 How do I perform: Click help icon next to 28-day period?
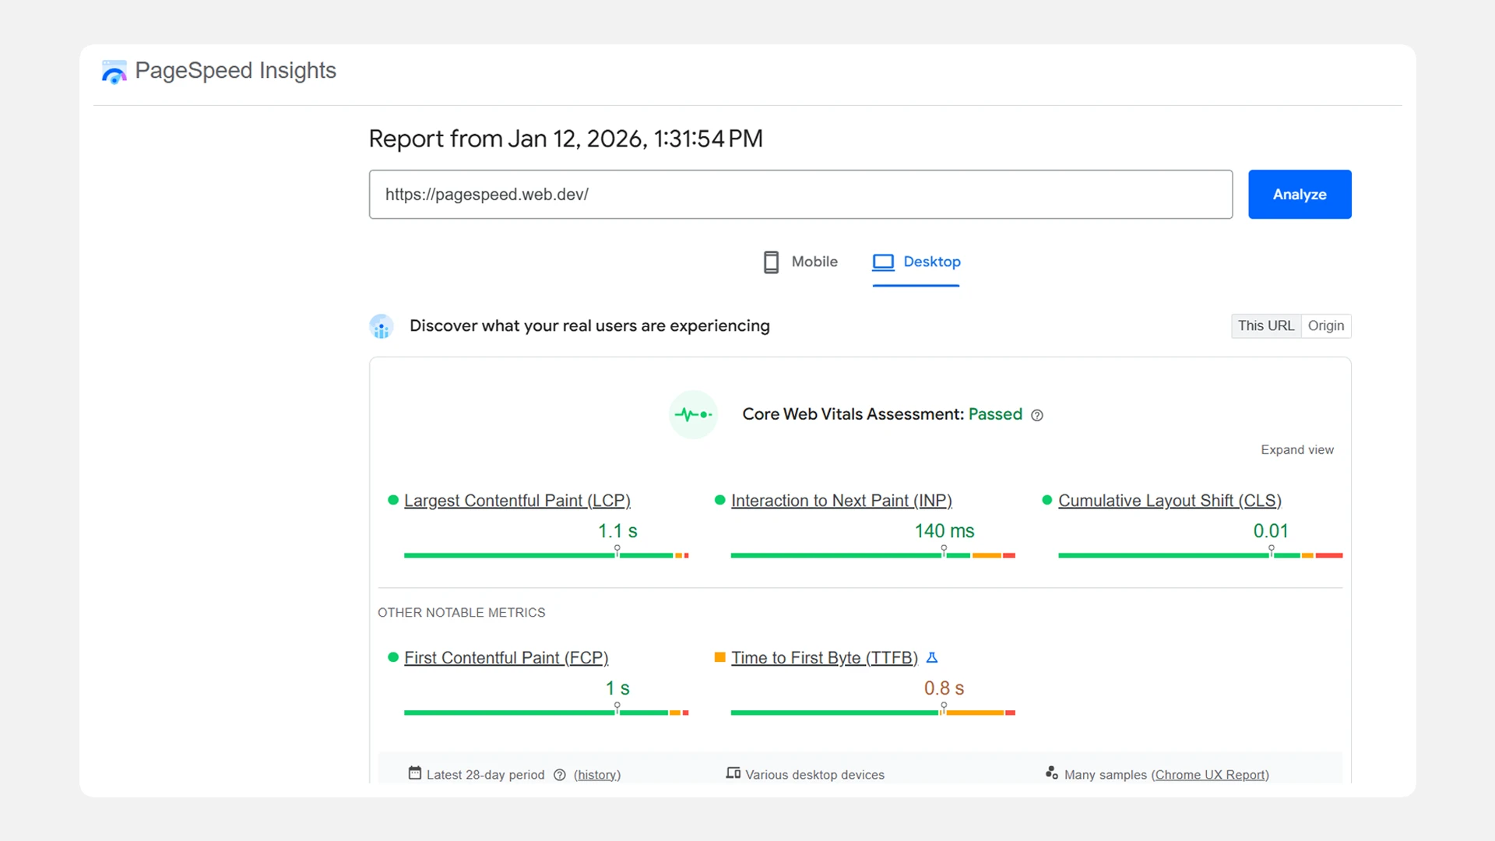559,775
